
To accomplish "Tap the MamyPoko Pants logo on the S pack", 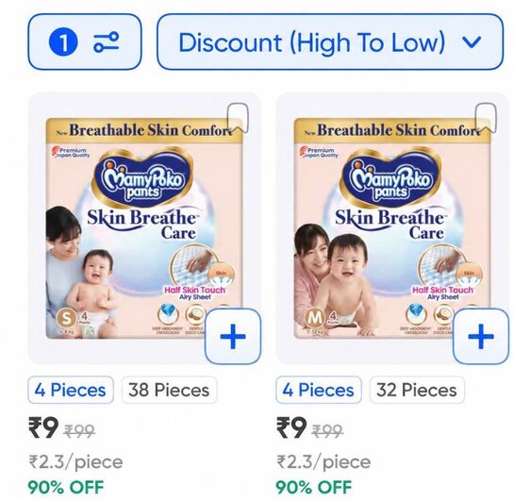I will click(142, 176).
